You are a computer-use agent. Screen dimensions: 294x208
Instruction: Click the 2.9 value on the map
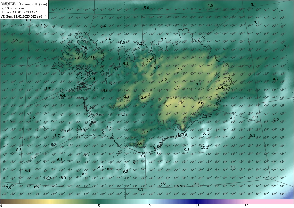[x=180, y=69]
